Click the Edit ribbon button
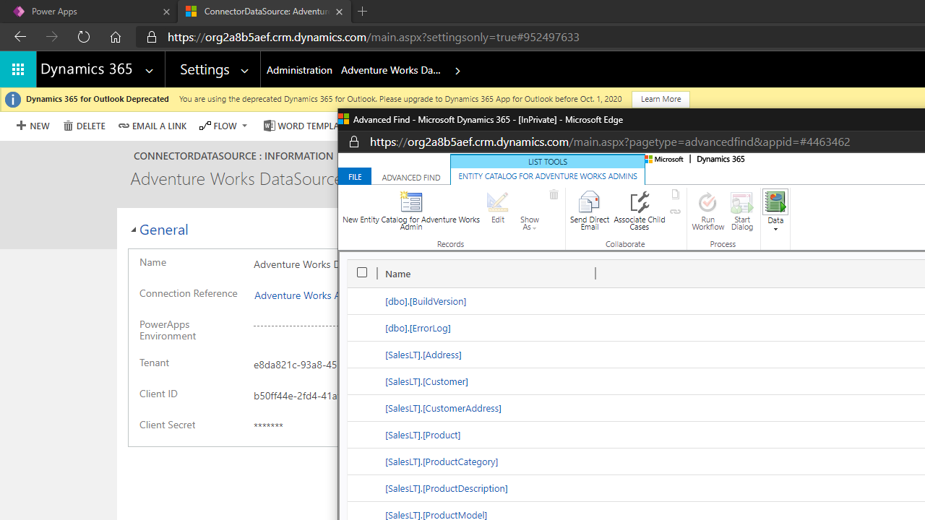The image size is (925, 520). (x=498, y=208)
